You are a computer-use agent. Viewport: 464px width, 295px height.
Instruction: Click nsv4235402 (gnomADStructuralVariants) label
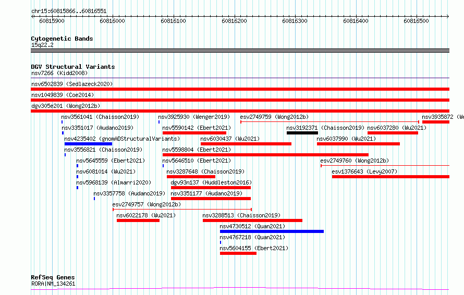pos(122,139)
